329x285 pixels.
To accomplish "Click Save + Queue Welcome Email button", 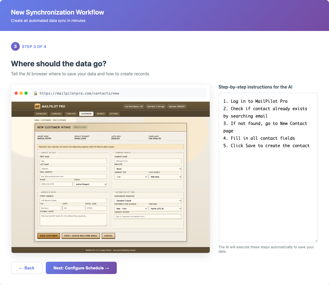I will pyautogui.click(x=81, y=236).
